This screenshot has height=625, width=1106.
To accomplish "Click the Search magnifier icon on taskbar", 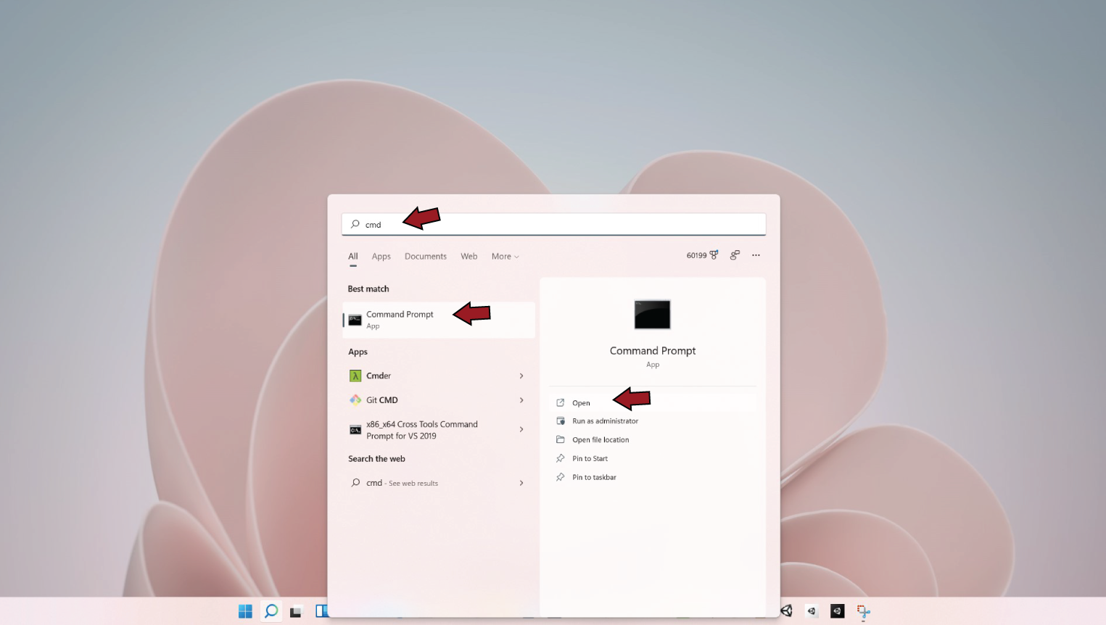I will pos(271,611).
